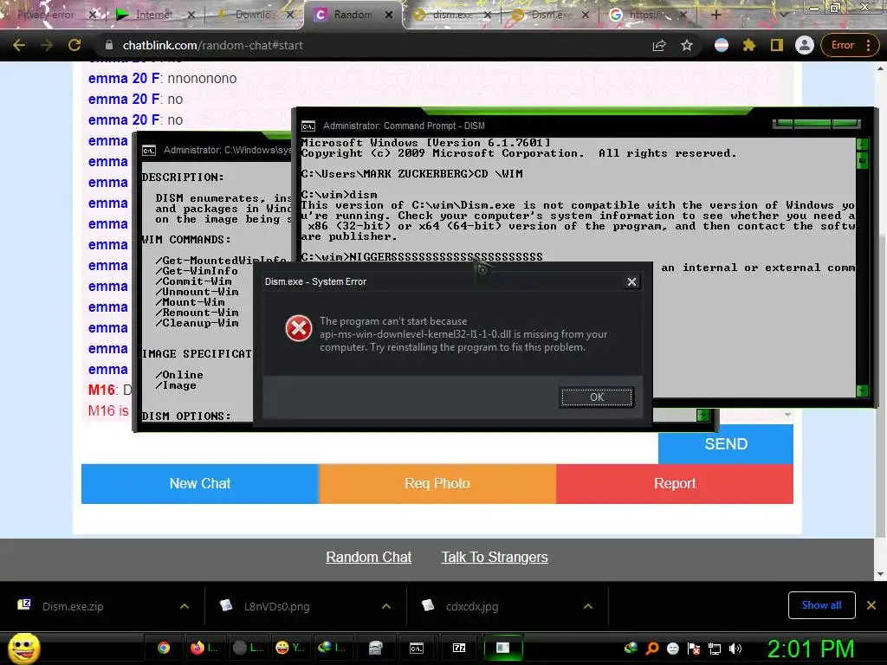Screen dimensions: 887x665
Task: Expand options for L8nVDs0.png download
Action: (x=386, y=606)
